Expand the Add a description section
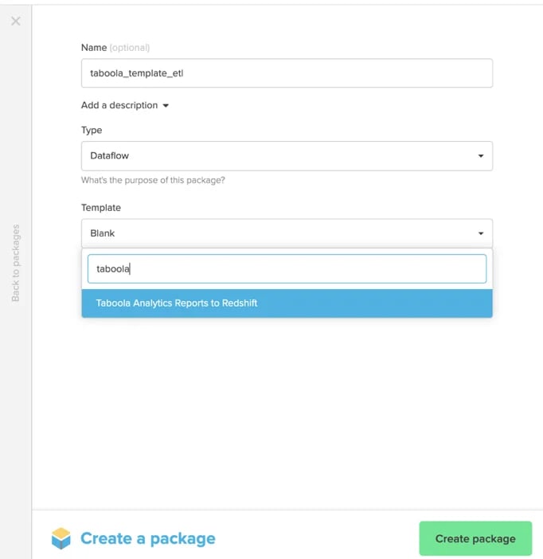The image size is (543, 559). [x=125, y=105]
